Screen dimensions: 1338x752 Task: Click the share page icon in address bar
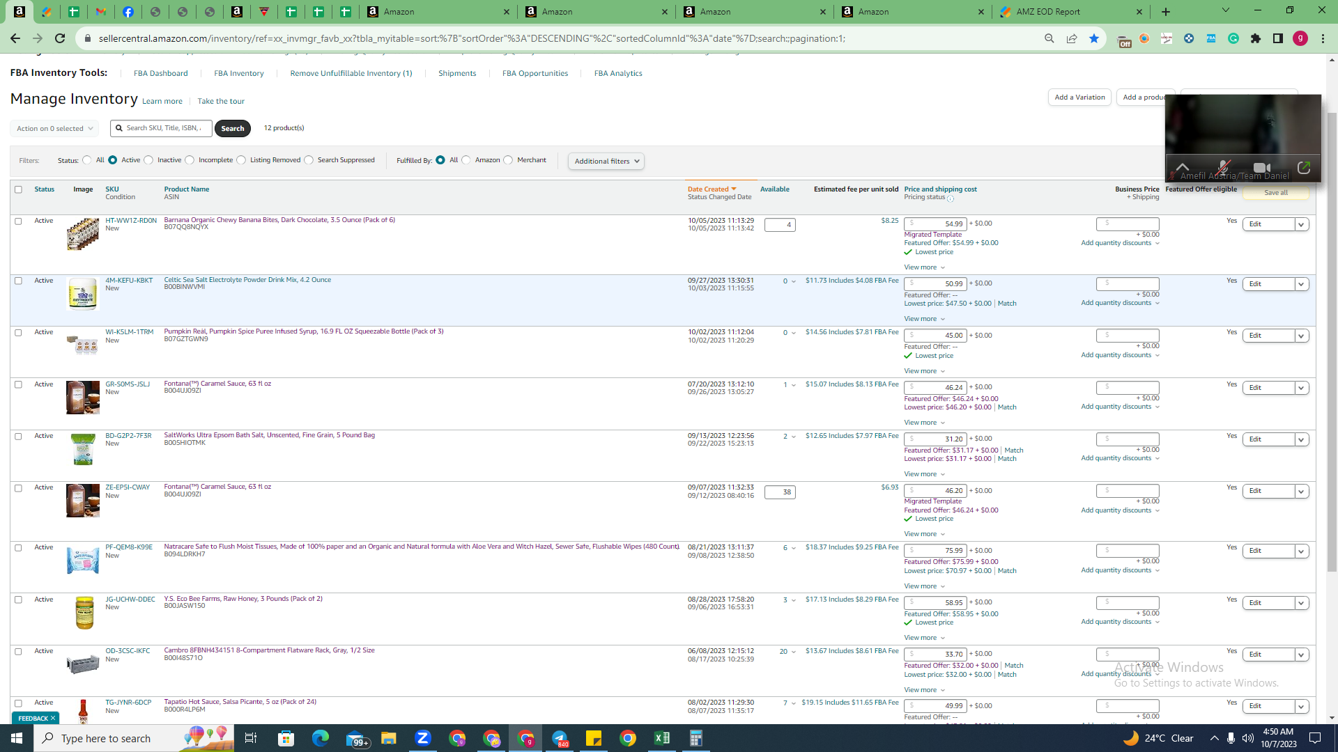pos(1072,38)
